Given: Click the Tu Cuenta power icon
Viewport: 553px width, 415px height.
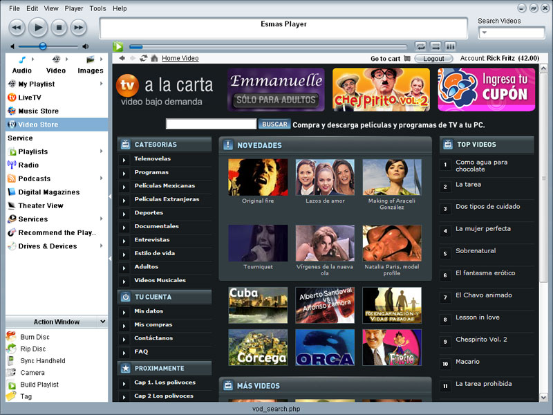Looking at the screenshot, I should (126, 297).
